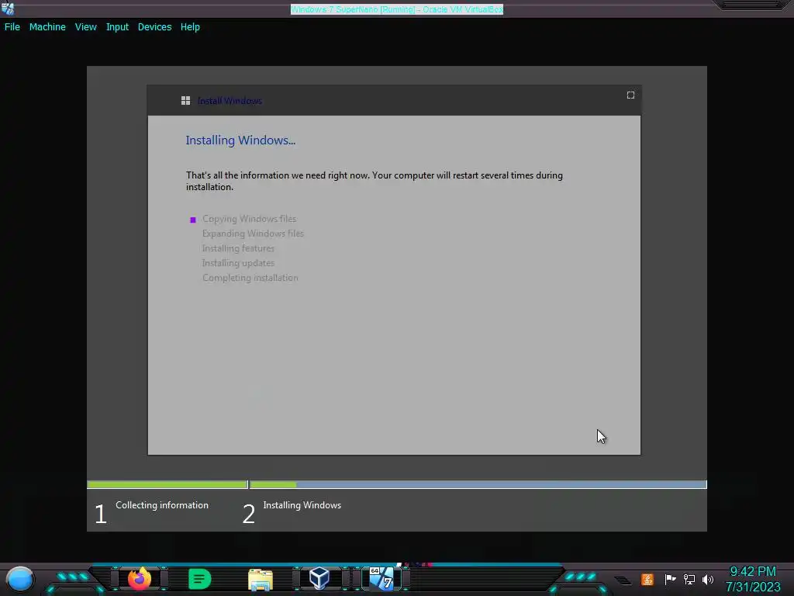Screen dimensions: 794x596
Task: Open the Help menu
Action: coord(190,27)
